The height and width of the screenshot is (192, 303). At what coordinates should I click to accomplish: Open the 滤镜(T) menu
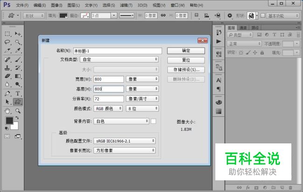pyautogui.click(x=126, y=5)
